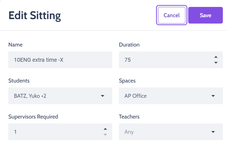The height and width of the screenshot is (152, 227).
Task: Expand the Teachers dropdown arrow
Action: pyautogui.click(x=213, y=132)
